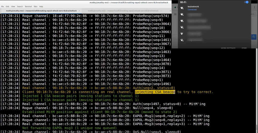This screenshot has height=133, width=258.
Task: Click the third network's Wi-Fi signal icon
Action: coord(182,21)
